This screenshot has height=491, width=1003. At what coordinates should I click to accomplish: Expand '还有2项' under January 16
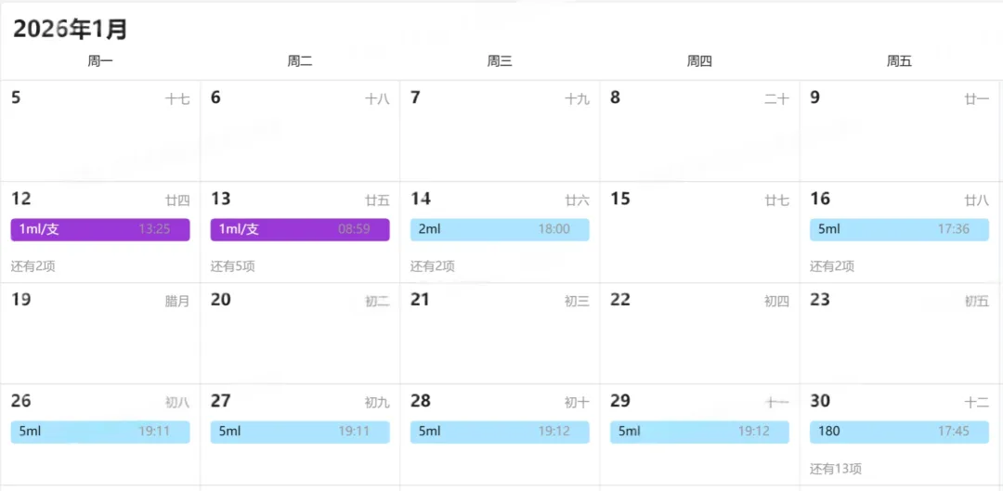click(x=832, y=266)
